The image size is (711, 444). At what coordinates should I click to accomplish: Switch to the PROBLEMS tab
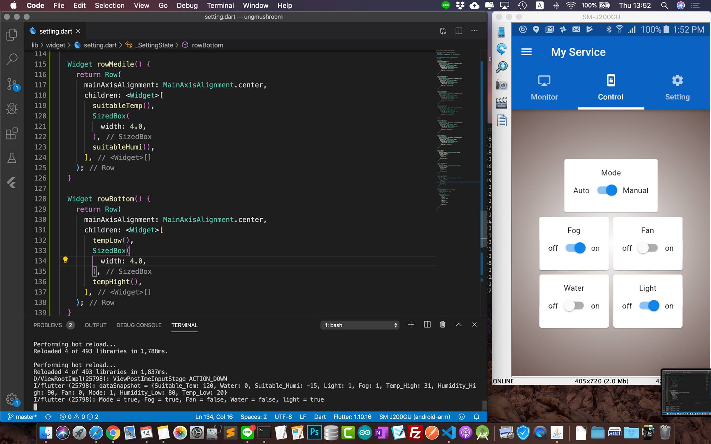(x=53, y=325)
